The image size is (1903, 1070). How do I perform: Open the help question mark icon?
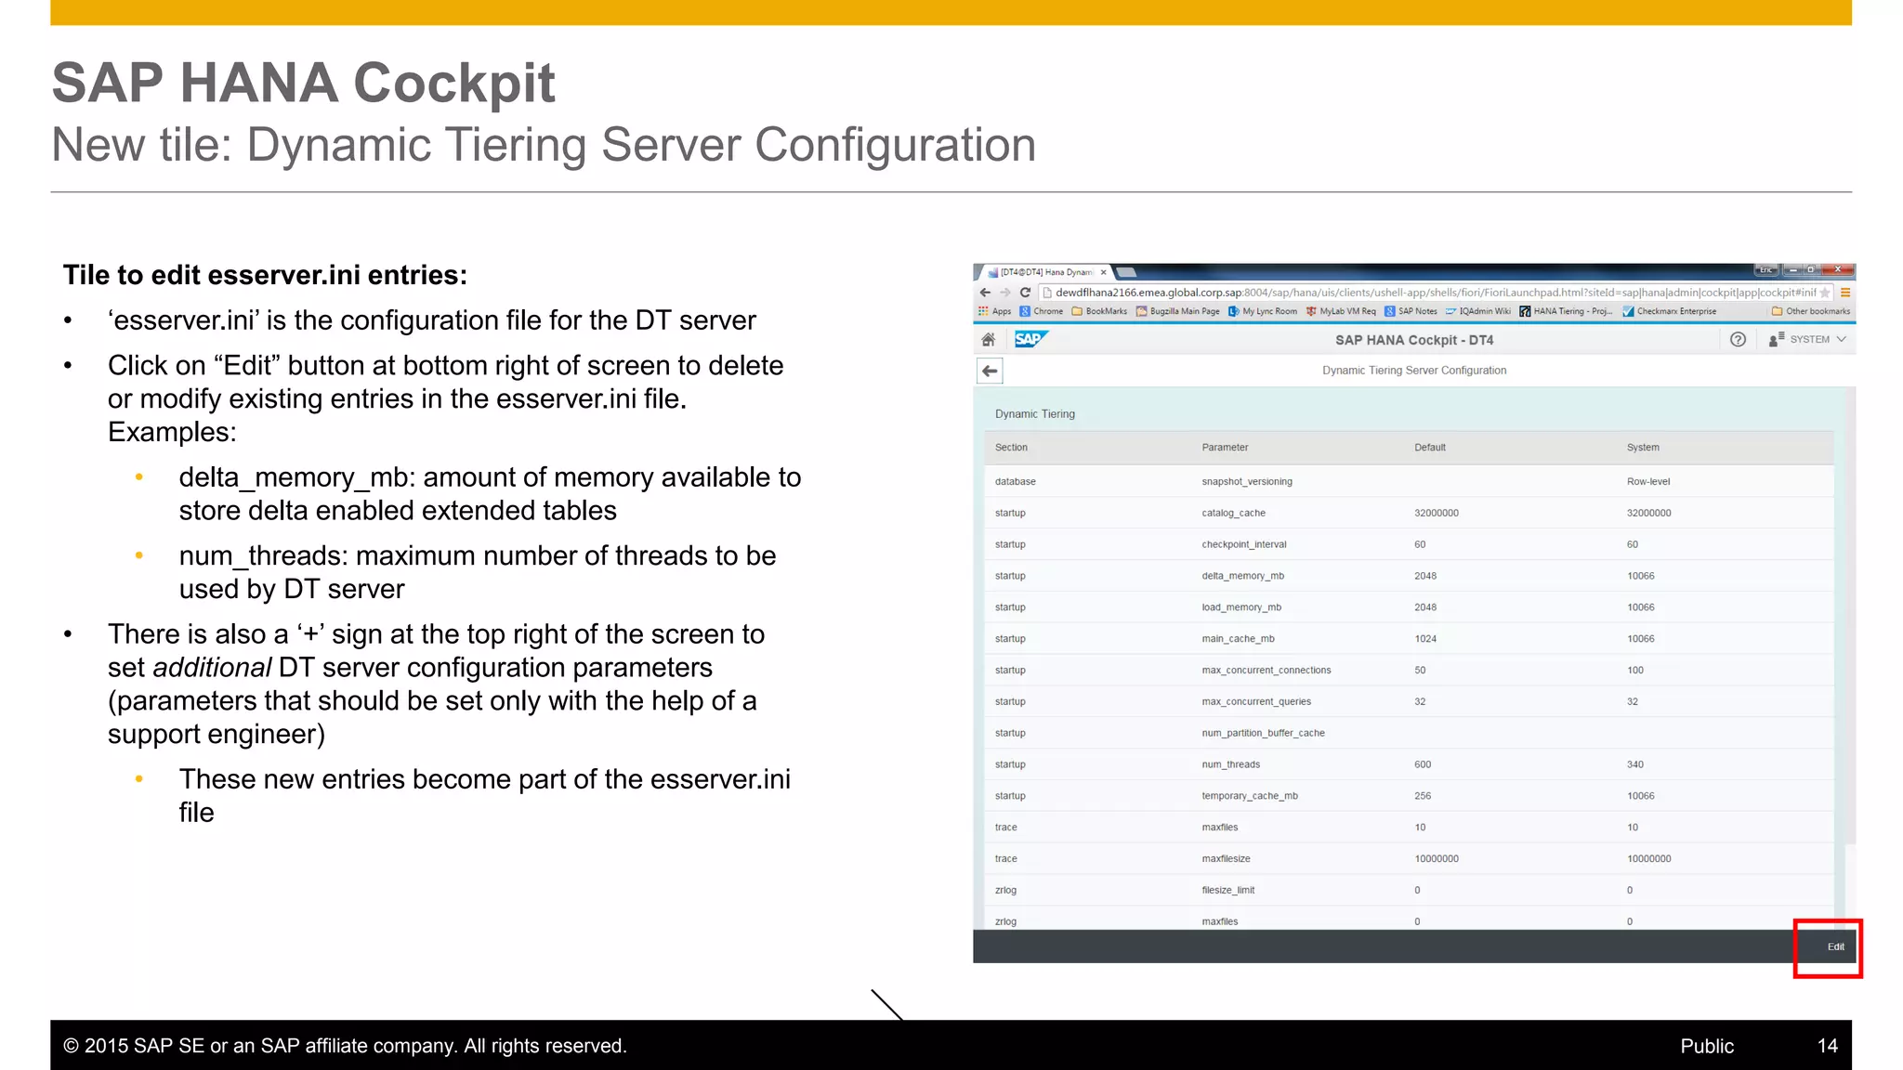pyautogui.click(x=1738, y=340)
